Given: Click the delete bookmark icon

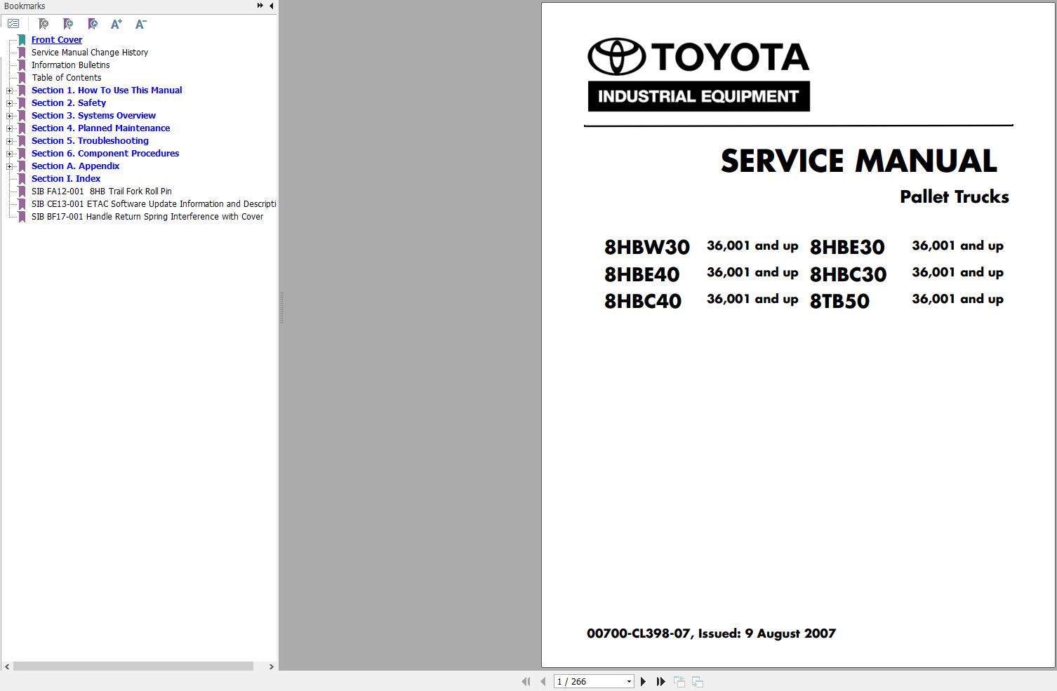Looking at the screenshot, I should tap(44, 24).
